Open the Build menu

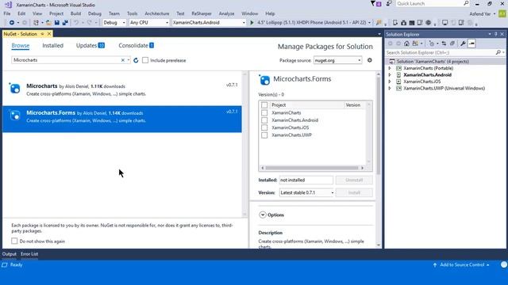click(75, 13)
